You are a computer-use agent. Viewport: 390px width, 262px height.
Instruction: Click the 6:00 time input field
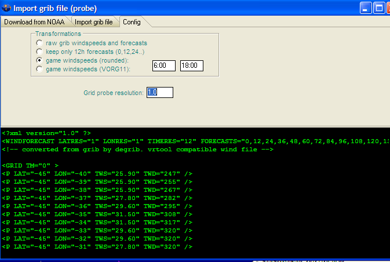pyautogui.click(x=163, y=66)
